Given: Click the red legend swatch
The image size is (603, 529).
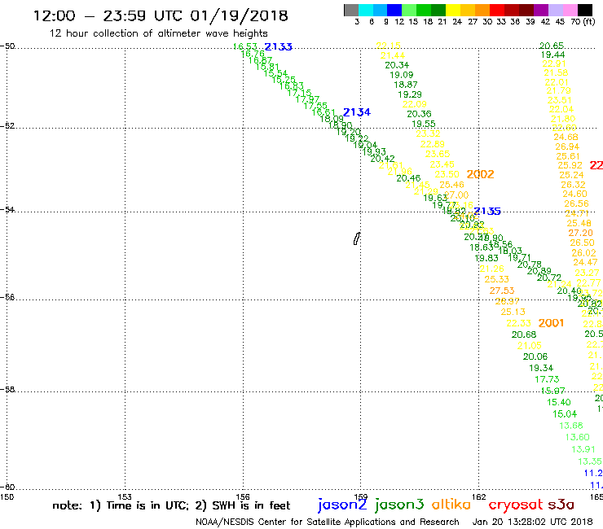Looking at the screenshot, I should (496, 10).
